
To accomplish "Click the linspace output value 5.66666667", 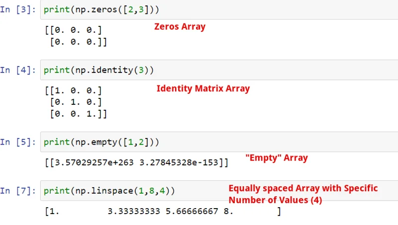I will (x=192, y=211).
